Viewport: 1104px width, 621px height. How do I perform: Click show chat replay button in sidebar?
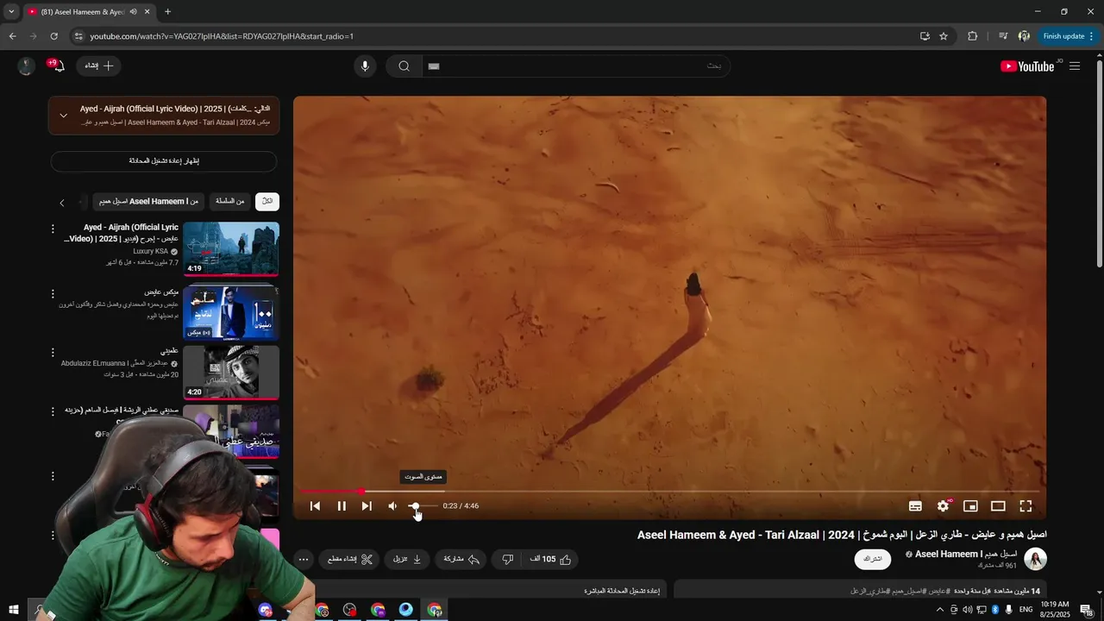pos(164,161)
